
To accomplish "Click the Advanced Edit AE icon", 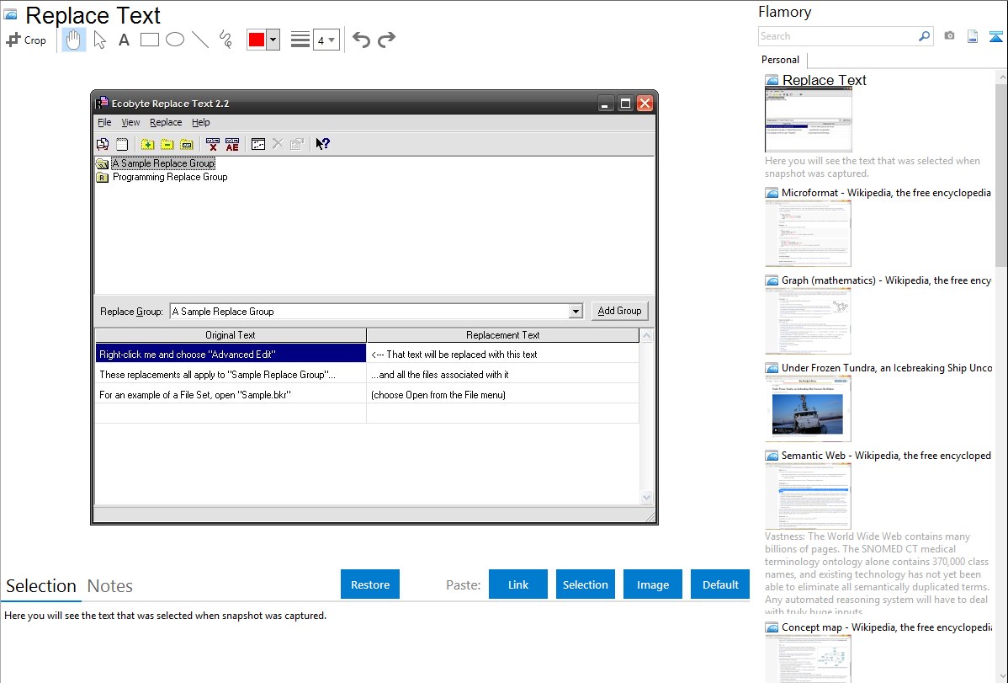I will click(x=232, y=144).
